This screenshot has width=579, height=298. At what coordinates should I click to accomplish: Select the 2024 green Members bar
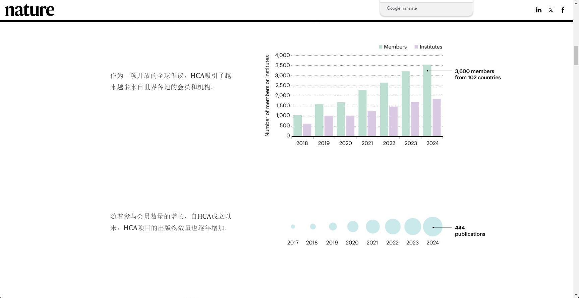(x=427, y=100)
